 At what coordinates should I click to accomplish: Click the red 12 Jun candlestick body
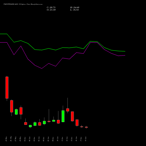(68, 110)
